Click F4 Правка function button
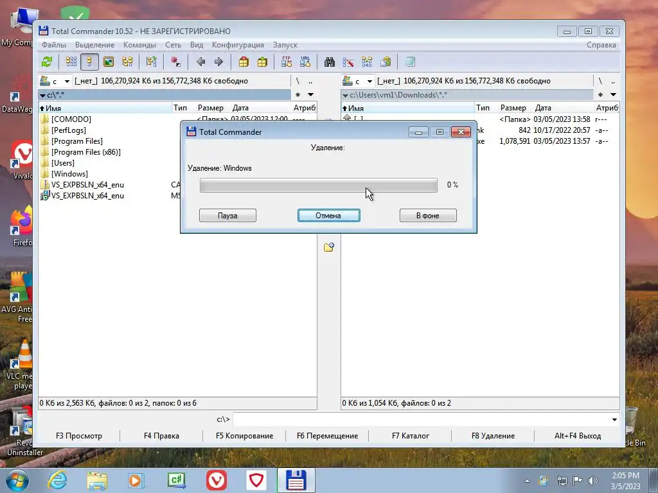 (x=161, y=436)
